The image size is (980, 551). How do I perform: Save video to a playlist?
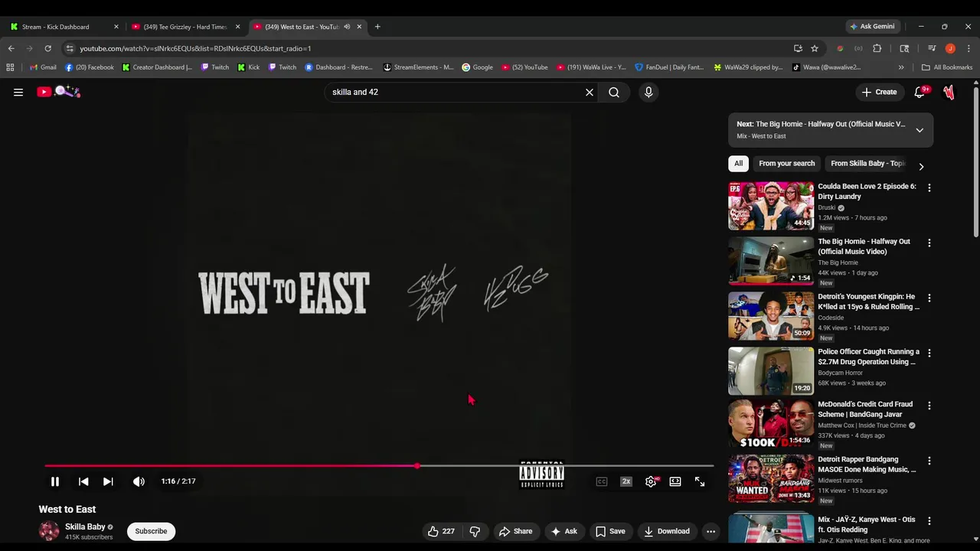(x=610, y=531)
